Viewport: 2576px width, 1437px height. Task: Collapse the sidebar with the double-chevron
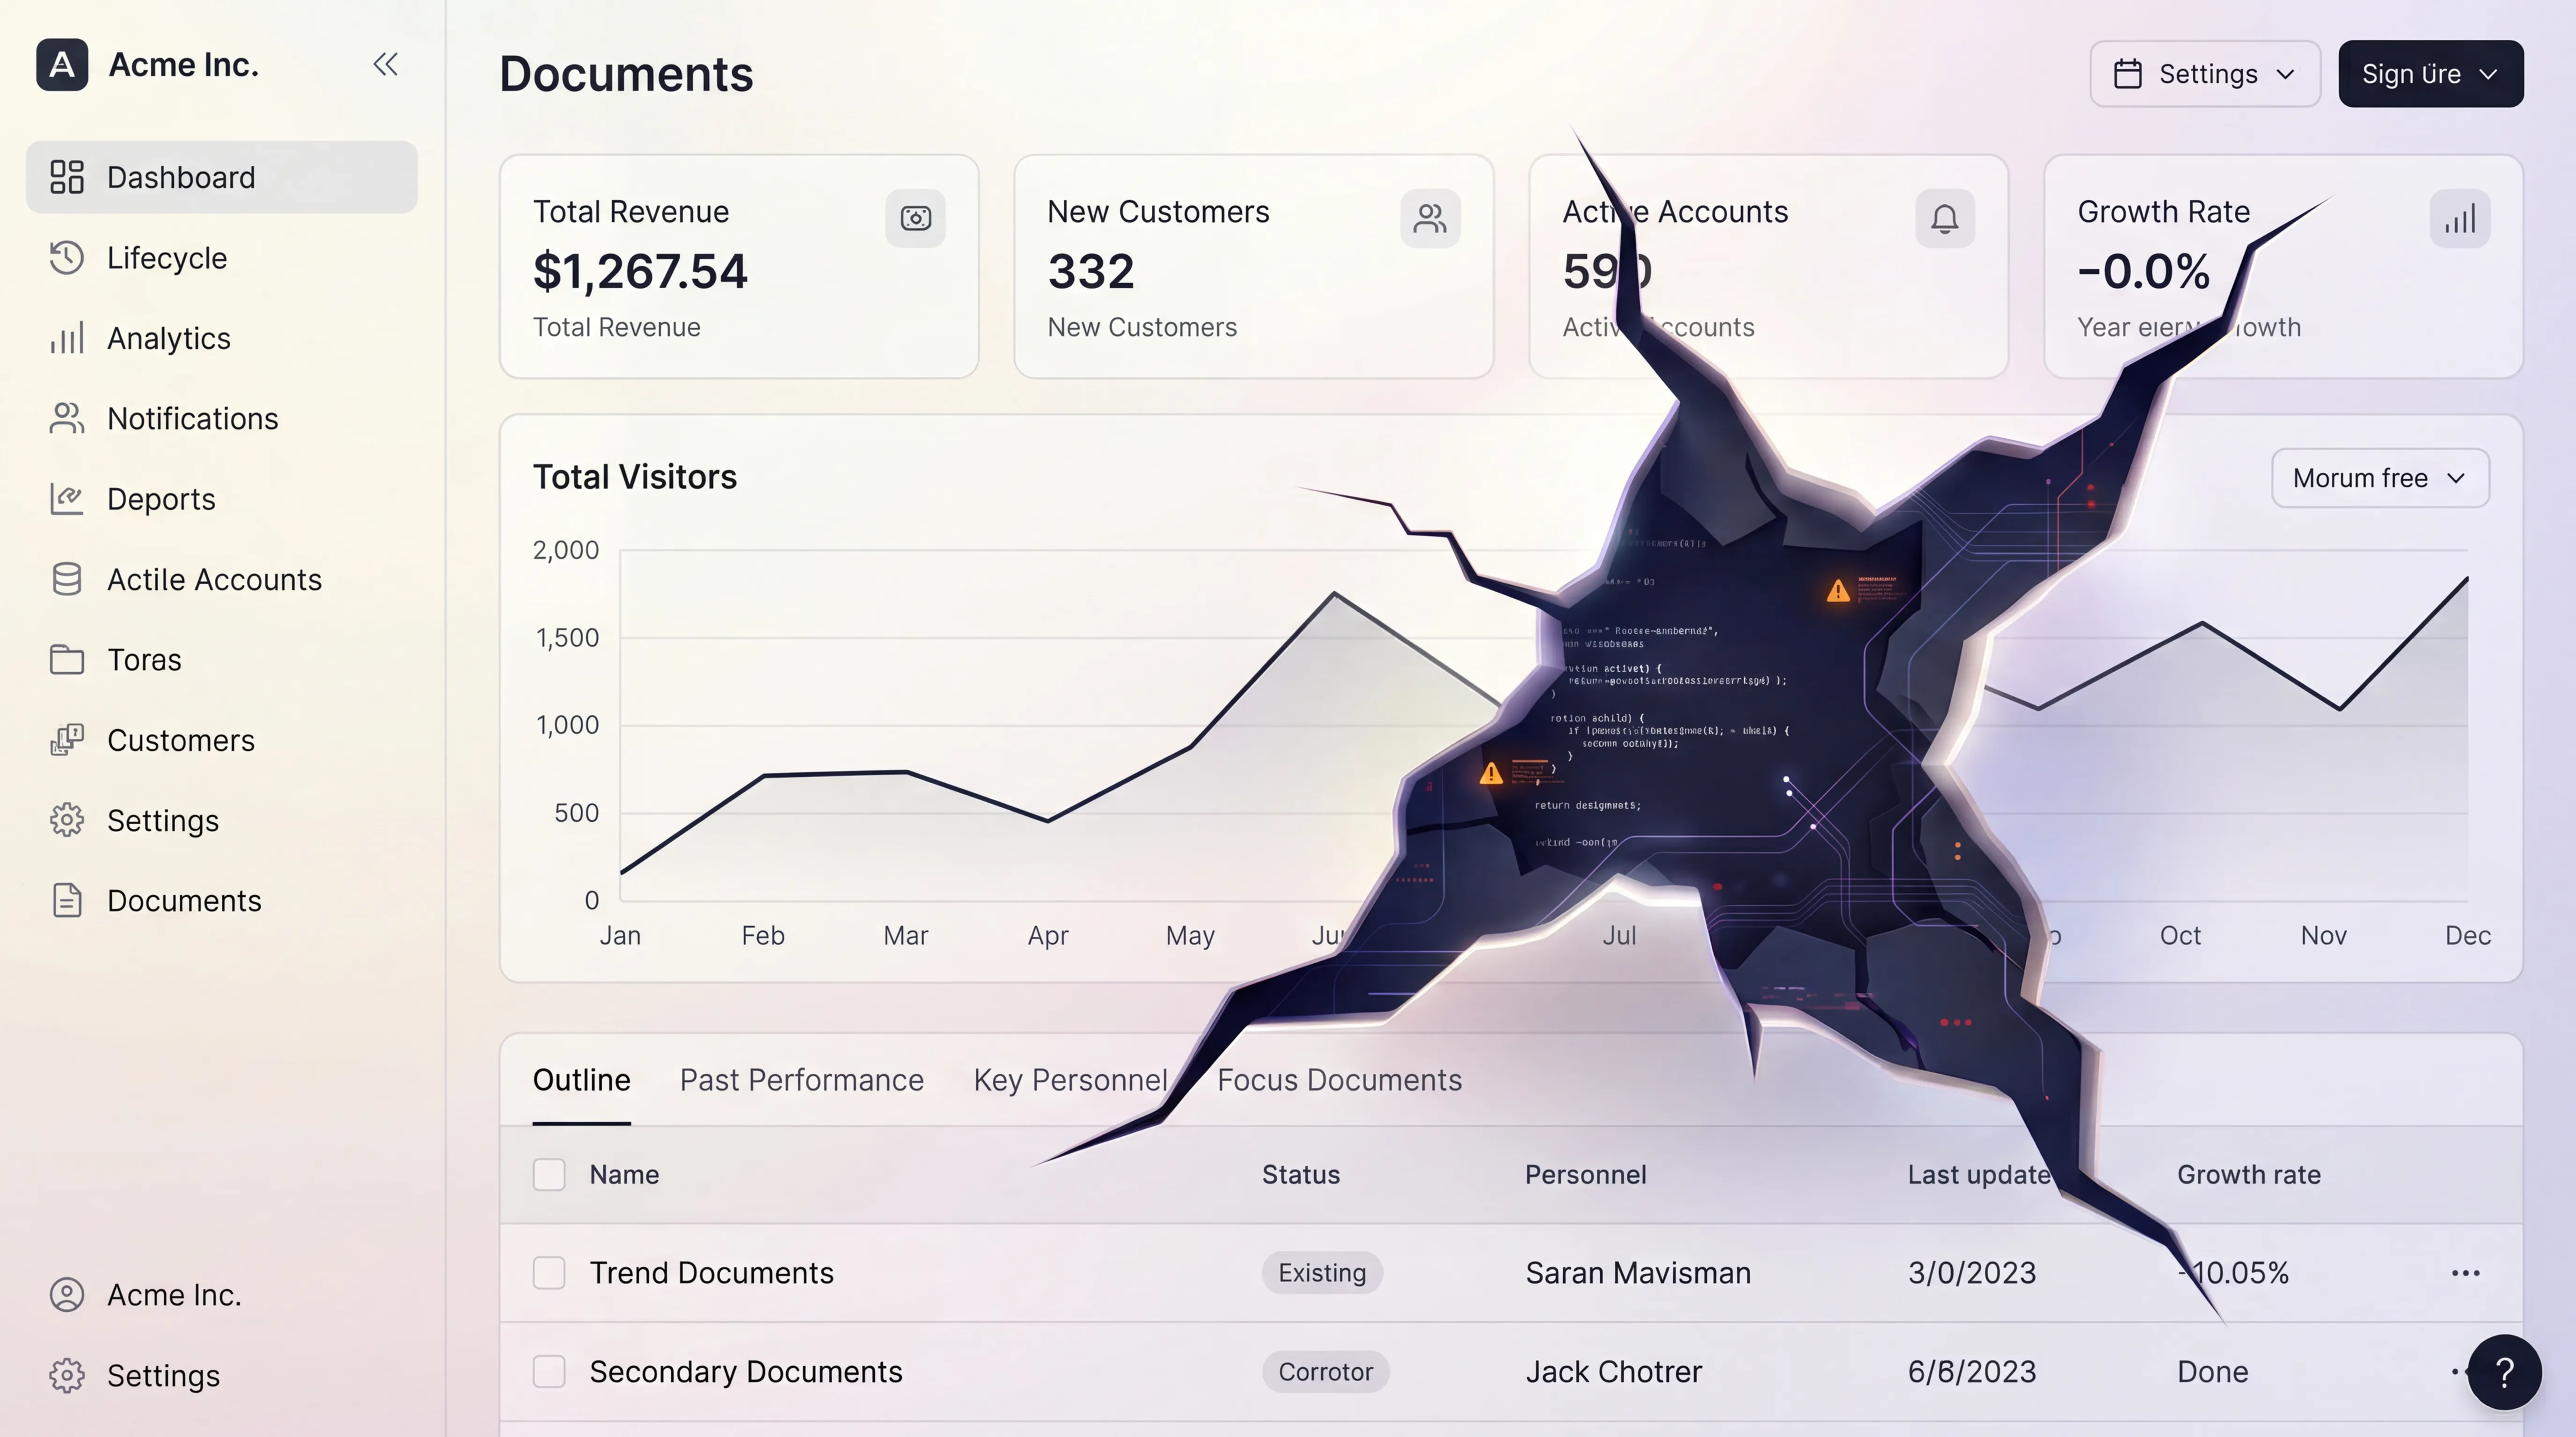point(386,64)
